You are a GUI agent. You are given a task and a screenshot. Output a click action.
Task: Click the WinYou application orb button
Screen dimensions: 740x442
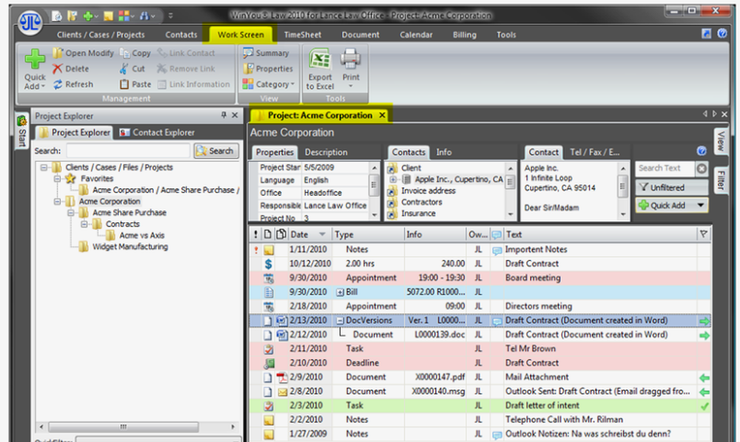click(30, 21)
